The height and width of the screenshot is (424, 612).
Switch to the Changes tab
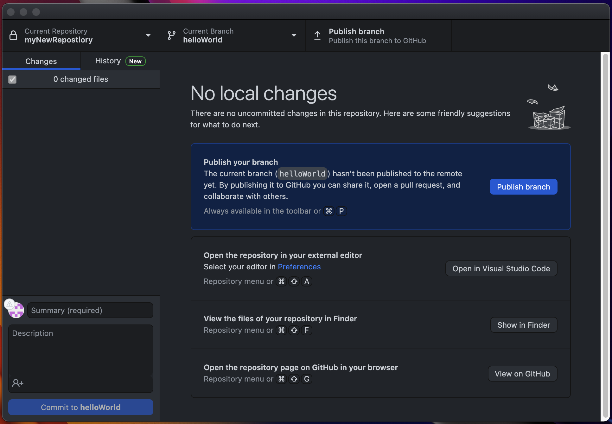[41, 61]
